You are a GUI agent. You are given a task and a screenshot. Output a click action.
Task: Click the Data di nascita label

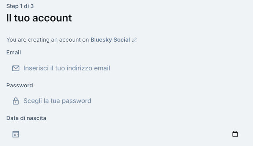click(x=26, y=118)
